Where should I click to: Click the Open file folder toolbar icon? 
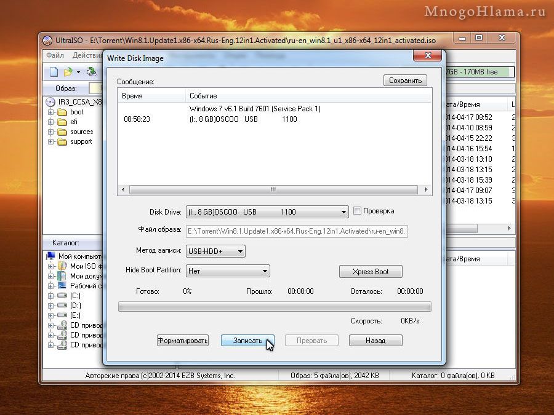[68, 72]
